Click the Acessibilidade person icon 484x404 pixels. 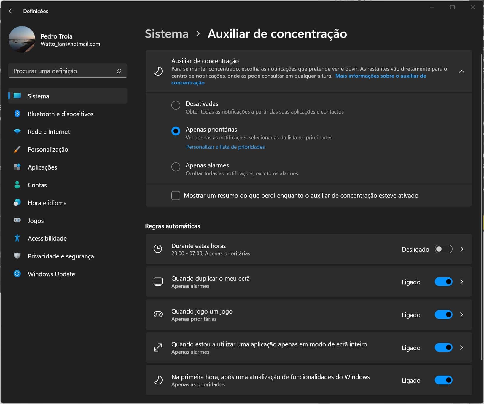click(x=17, y=238)
